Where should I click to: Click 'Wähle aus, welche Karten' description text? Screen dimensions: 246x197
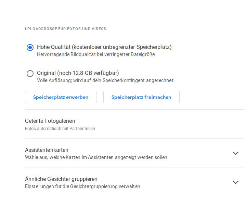(96, 157)
